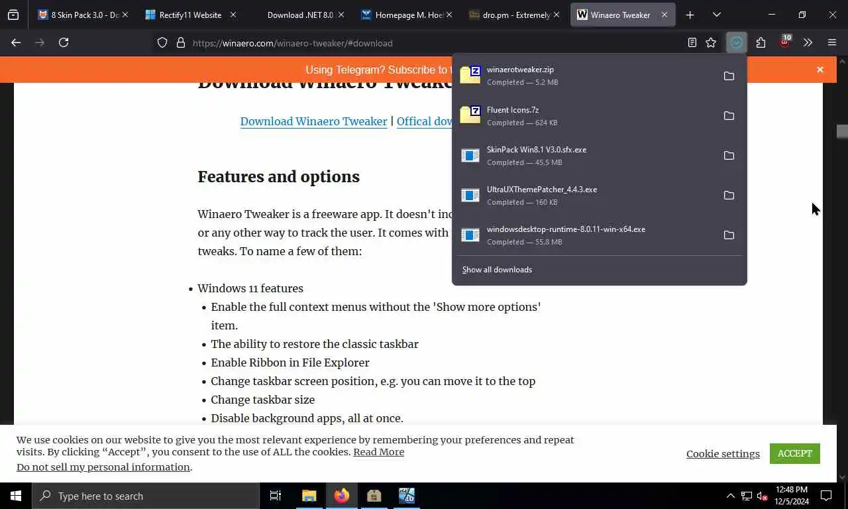848x509 pixels.
Task: Accept cookies with the ACCEPT button
Action: coord(795,453)
